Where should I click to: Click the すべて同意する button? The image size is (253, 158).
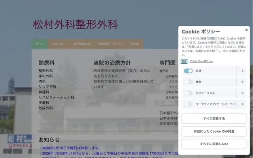(x=214, y=118)
